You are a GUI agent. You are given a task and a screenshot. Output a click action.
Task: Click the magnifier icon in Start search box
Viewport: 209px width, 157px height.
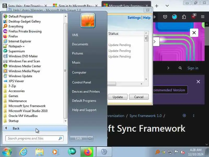tap(60, 138)
